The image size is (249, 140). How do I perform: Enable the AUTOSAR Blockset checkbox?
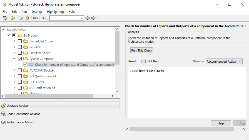click(20, 70)
